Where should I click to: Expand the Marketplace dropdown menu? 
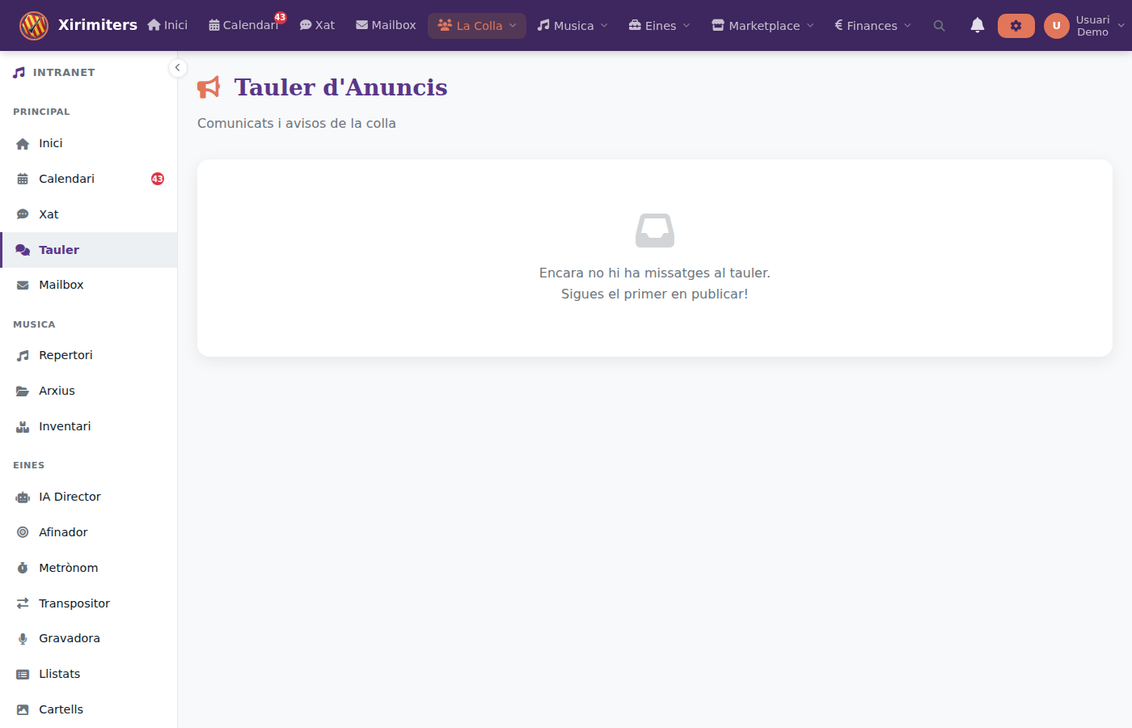coord(762,26)
